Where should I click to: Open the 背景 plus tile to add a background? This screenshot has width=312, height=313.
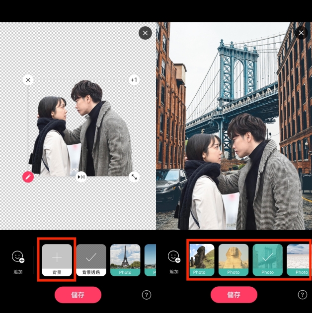58,259
